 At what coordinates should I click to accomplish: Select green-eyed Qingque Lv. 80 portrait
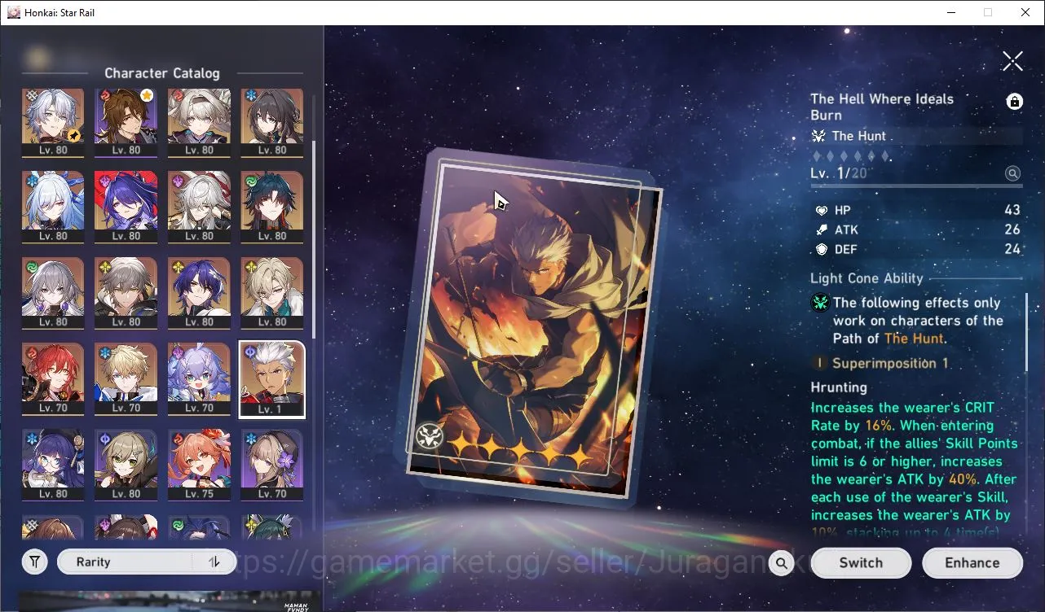126,464
